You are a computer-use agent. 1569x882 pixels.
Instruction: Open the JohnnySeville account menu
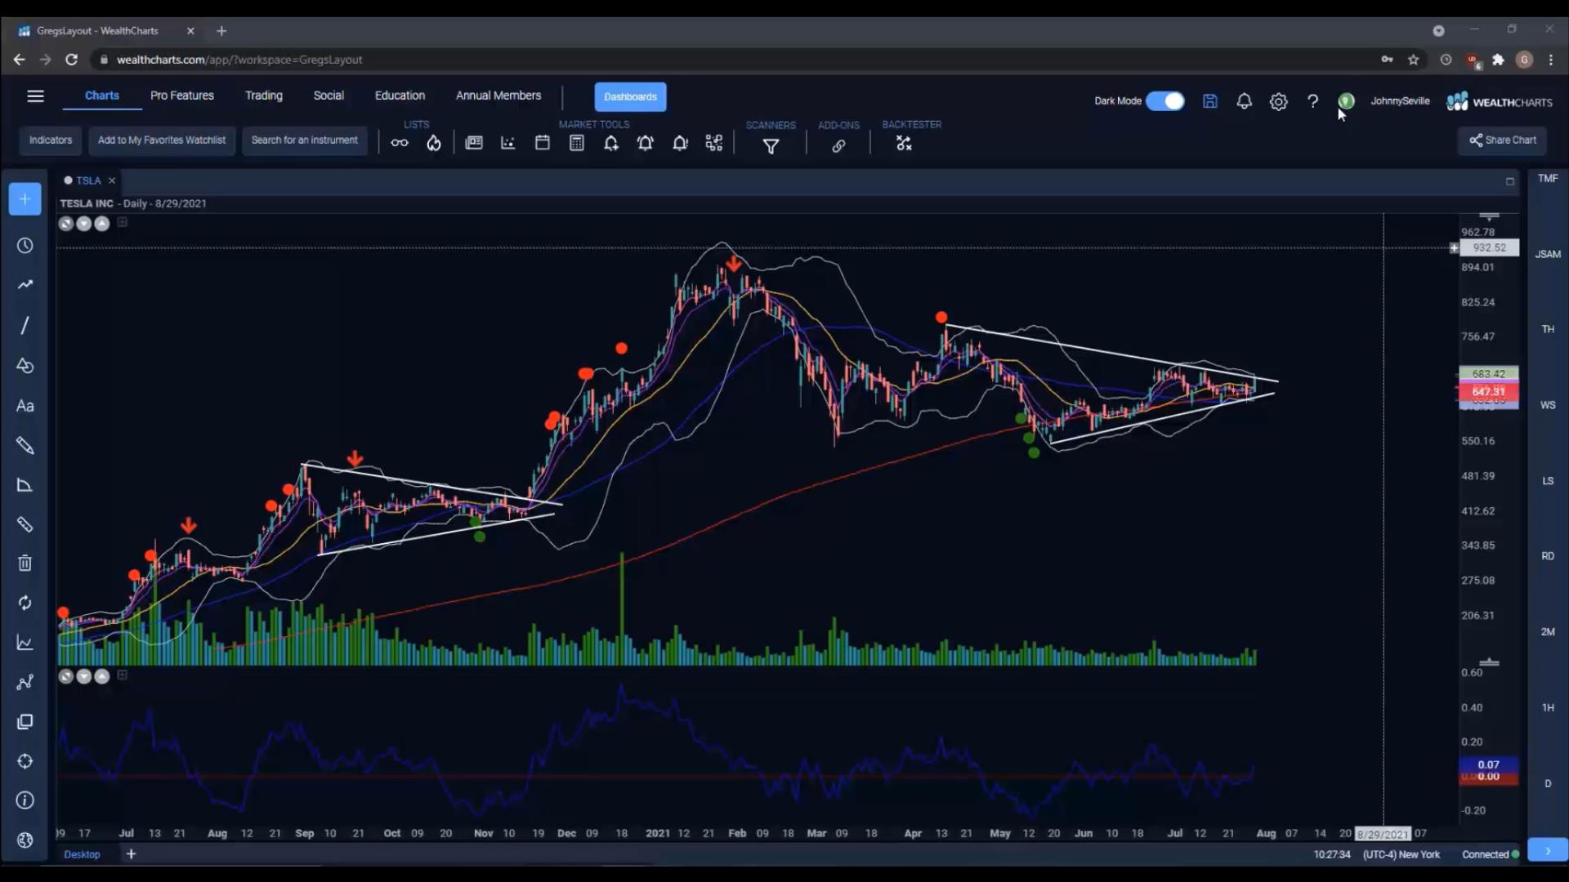tap(1400, 101)
